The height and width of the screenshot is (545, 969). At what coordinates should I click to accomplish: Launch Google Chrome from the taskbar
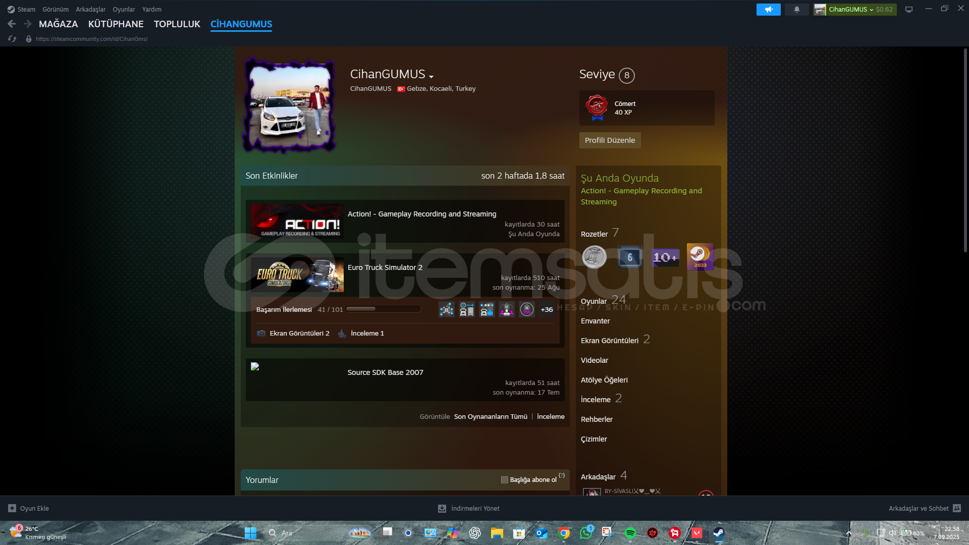[564, 533]
